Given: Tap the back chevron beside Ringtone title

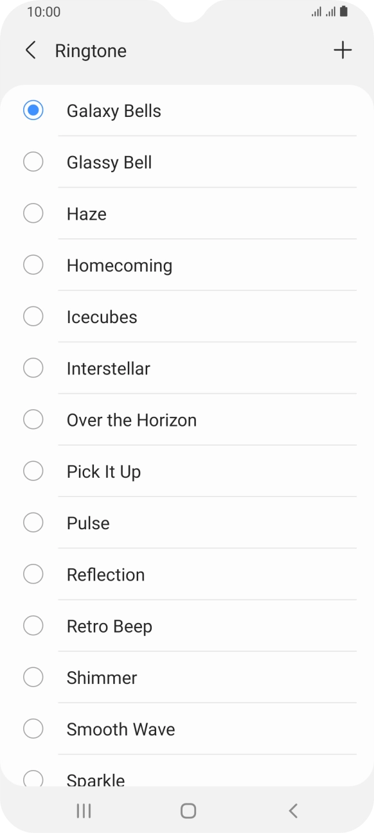Looking at the screenshot, I should pos(30,50).
